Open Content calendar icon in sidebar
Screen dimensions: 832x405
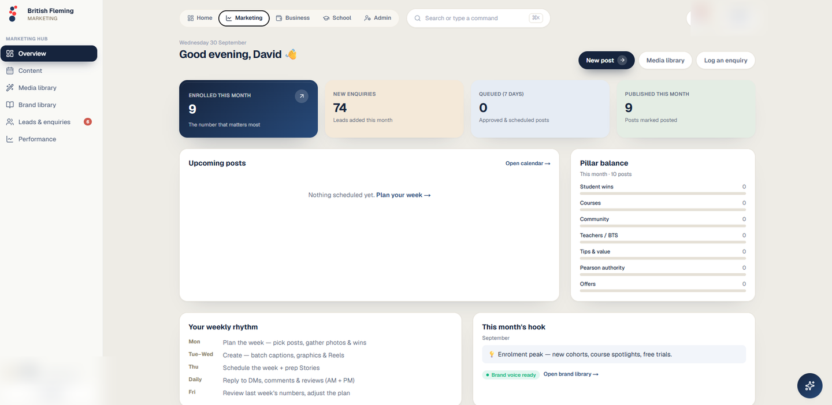(x=10, y=70)
